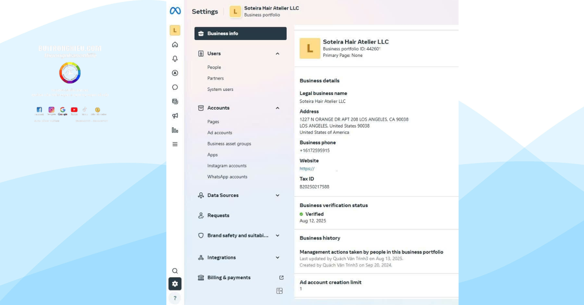The image size is (584, 305).
Task: Click the Data Sources icon
Action: click(201, 195)
